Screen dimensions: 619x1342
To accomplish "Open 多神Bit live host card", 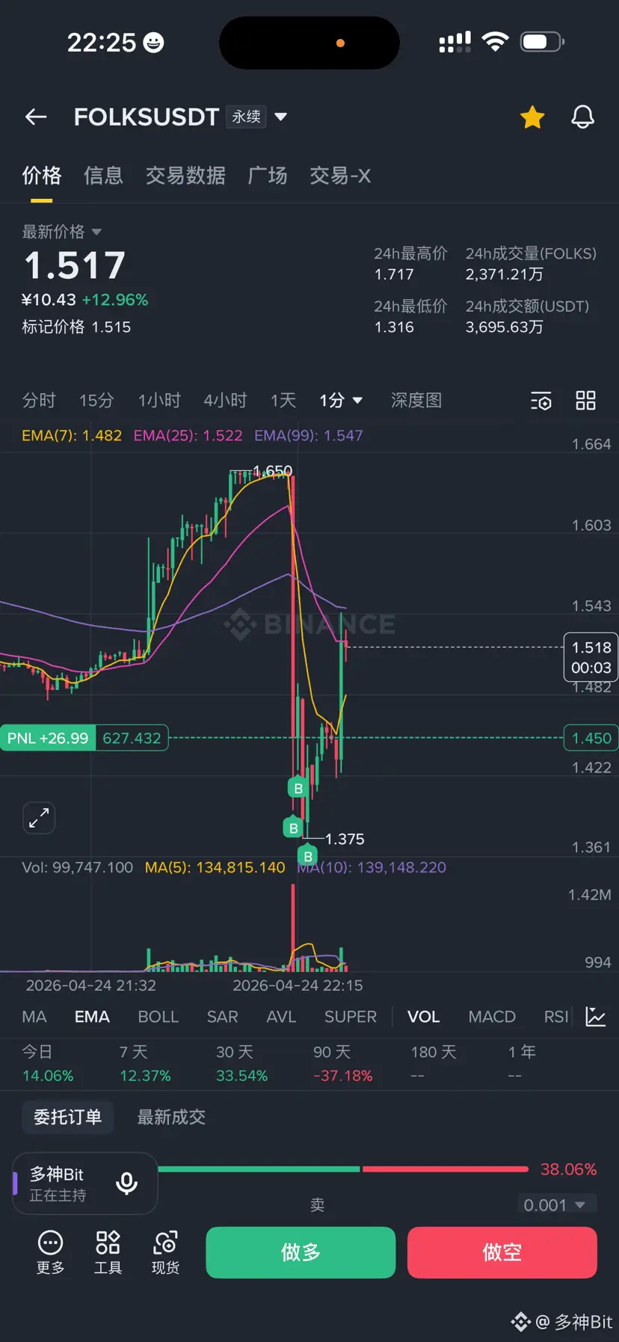I will 85,1184.
